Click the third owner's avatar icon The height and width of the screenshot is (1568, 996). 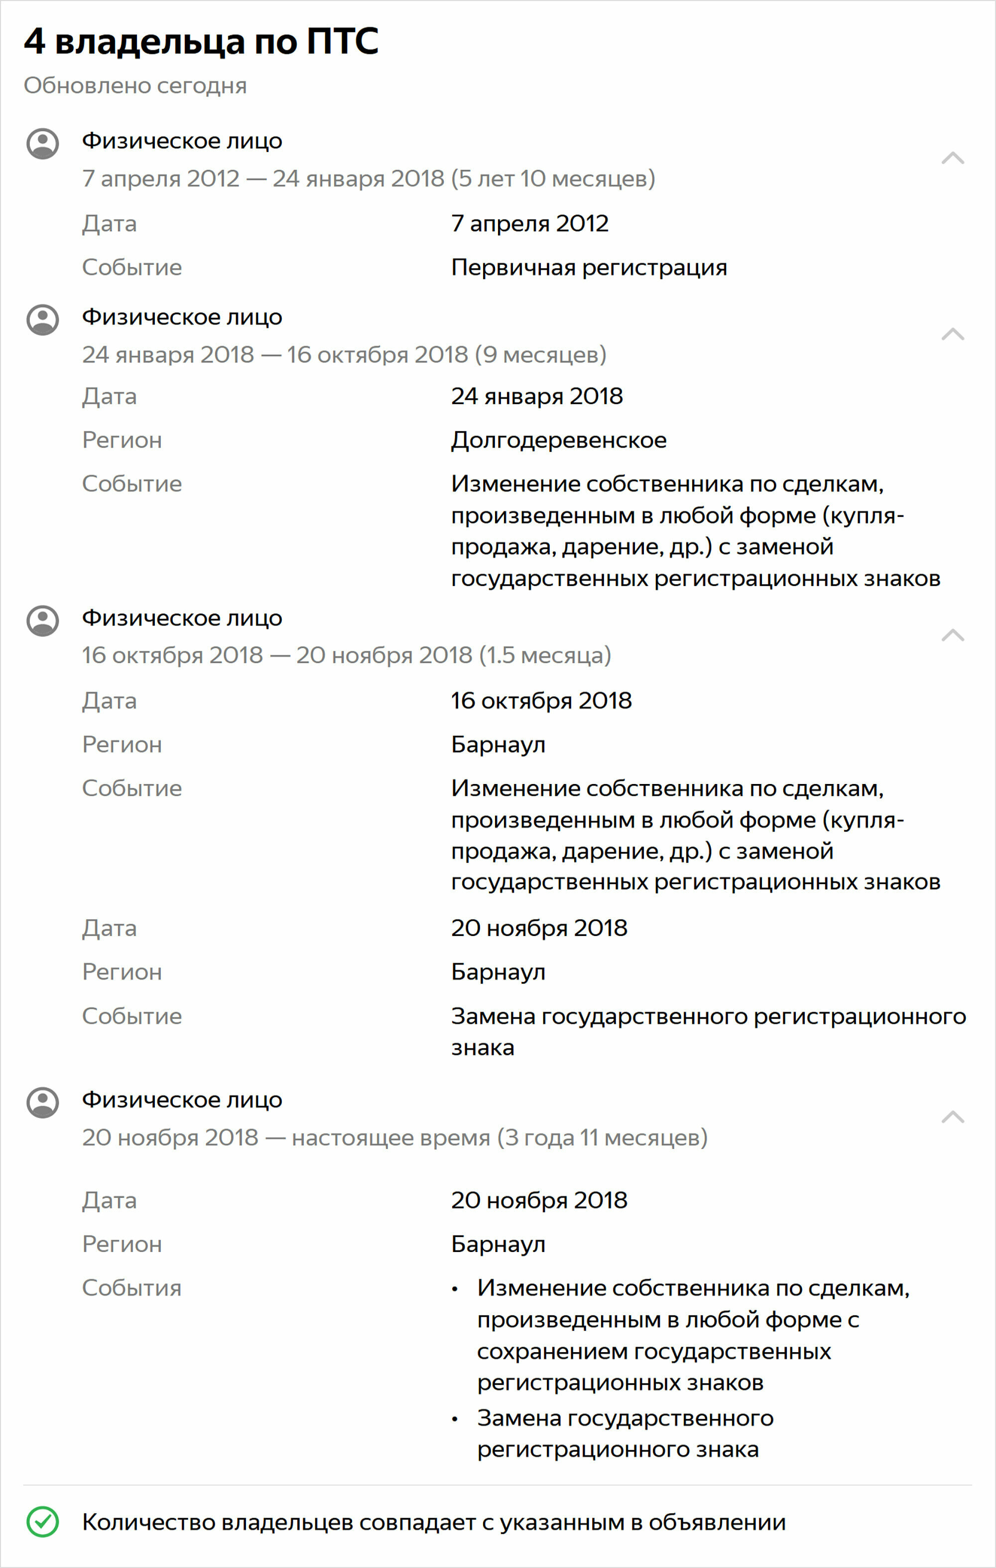click(43, 621)
